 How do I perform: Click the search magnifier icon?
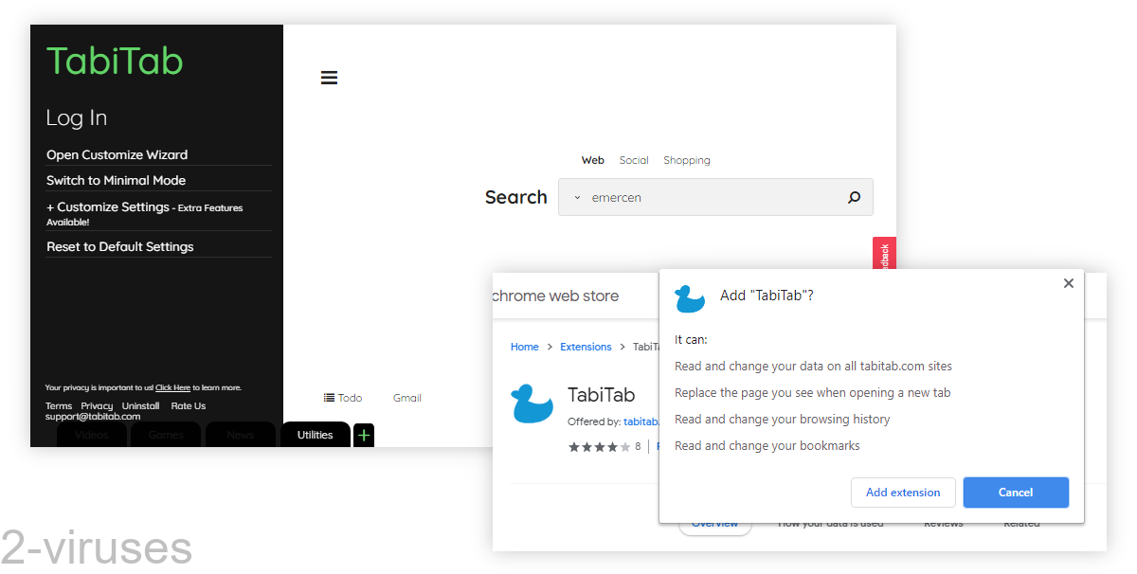(x=854, y=197)
